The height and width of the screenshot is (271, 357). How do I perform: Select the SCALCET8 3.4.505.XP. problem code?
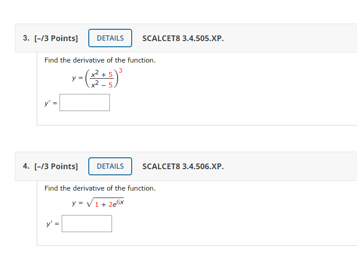(x=183, y=38)
